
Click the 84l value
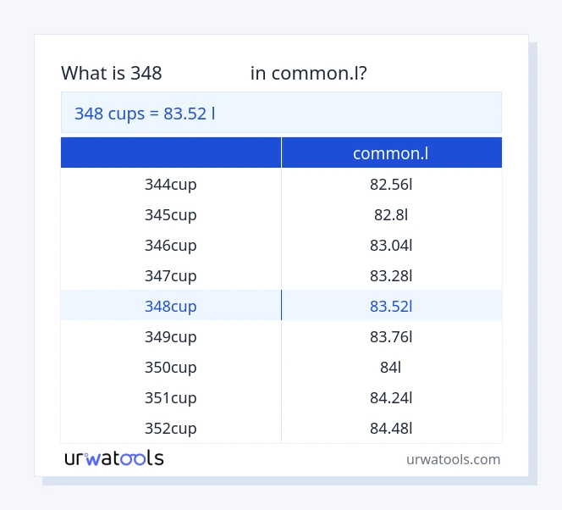tap(391, 367)
